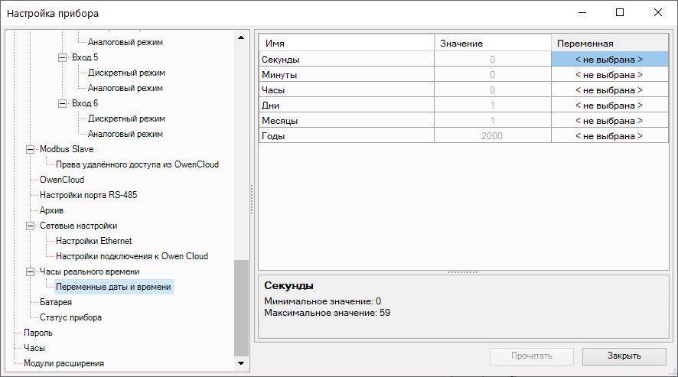
Task: Open variable selector for Минуты row
Action: coord(609,75)
